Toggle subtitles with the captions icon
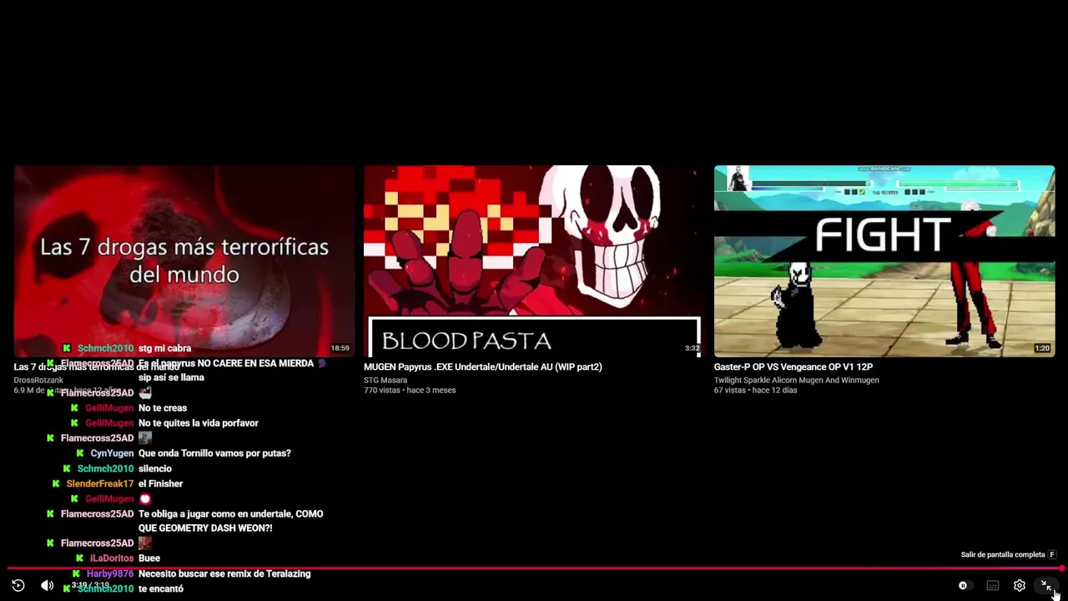Viewport: 1068px width, 601px height. click(993, 586)
